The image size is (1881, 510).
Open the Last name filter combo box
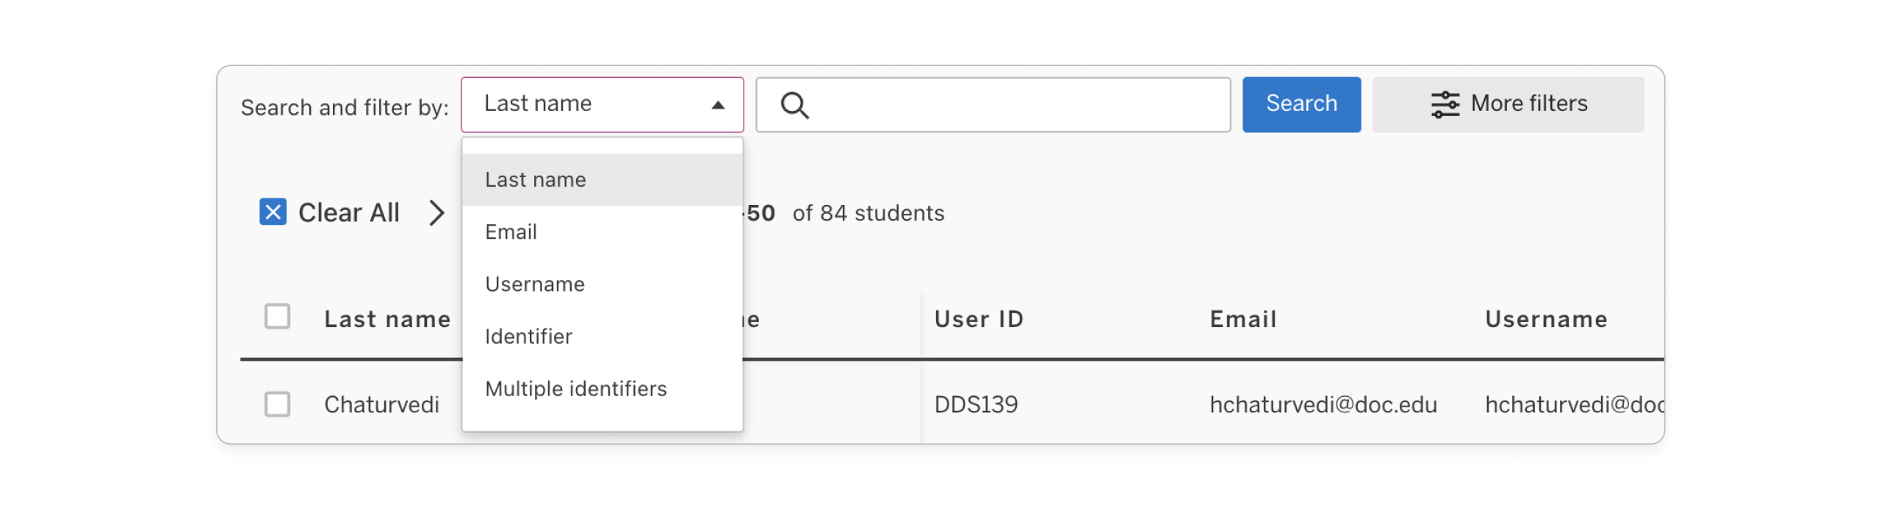coord(588,104)
